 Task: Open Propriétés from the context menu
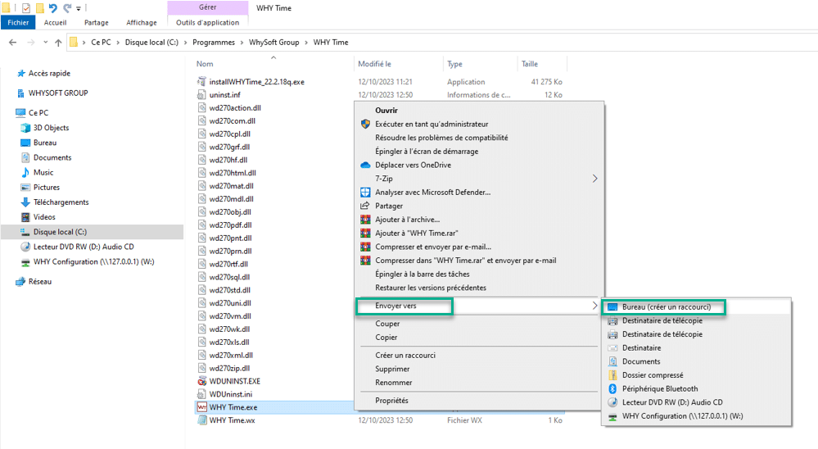[x=391, y=401]
